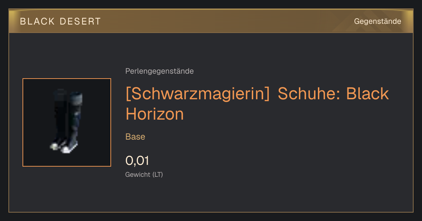Open the Gegenstände section in the header
The width and height of the screenshot is (422, 221).
pyautogui.click(x=377, y=21)
